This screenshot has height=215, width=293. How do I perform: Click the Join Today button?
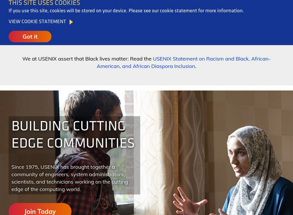click(40, 210)
